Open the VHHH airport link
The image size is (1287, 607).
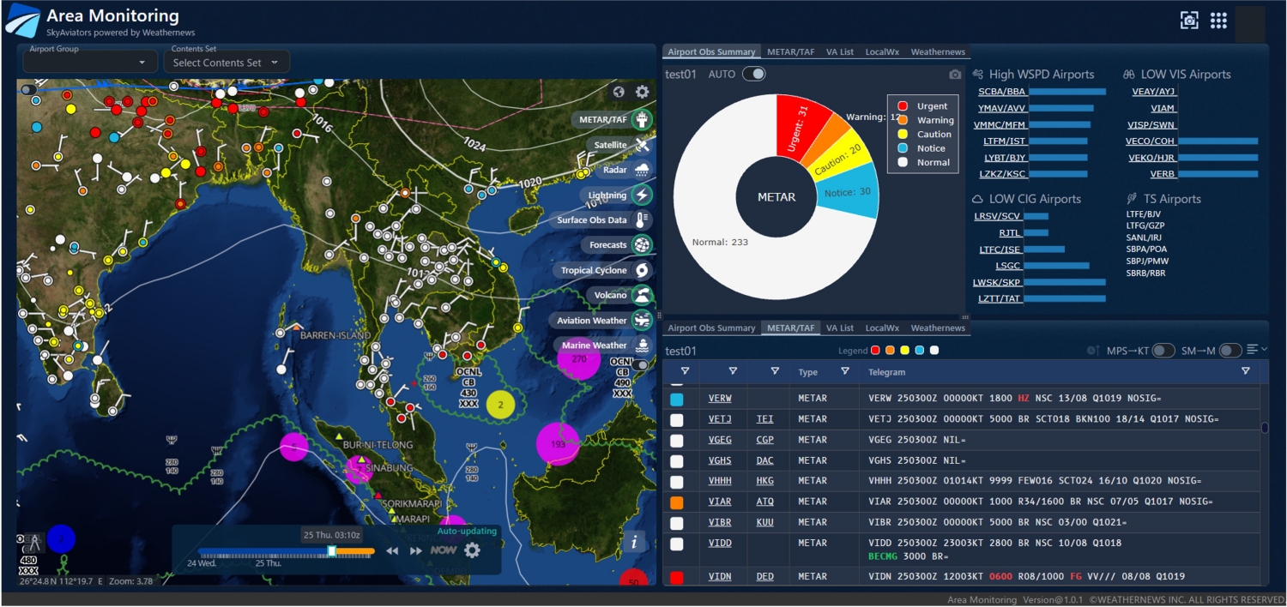click(x=720, y=481)
